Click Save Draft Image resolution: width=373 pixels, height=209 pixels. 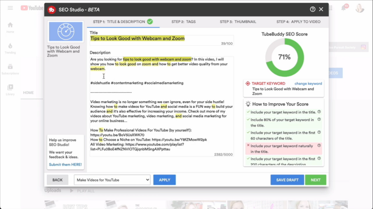(x=287, y=180)
